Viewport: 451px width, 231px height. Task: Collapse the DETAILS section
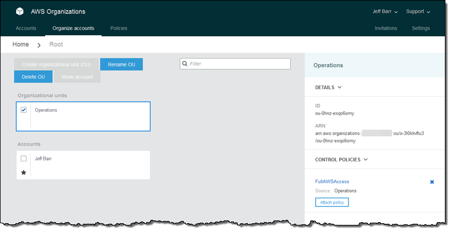(x=328, y=87)
